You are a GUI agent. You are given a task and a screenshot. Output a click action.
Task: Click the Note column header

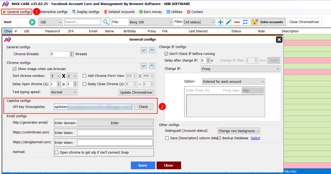click(268, 31)
